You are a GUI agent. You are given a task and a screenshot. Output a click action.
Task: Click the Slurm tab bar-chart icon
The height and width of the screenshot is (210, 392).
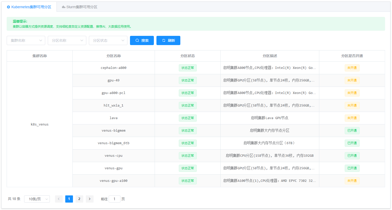[x=63, y=7]
